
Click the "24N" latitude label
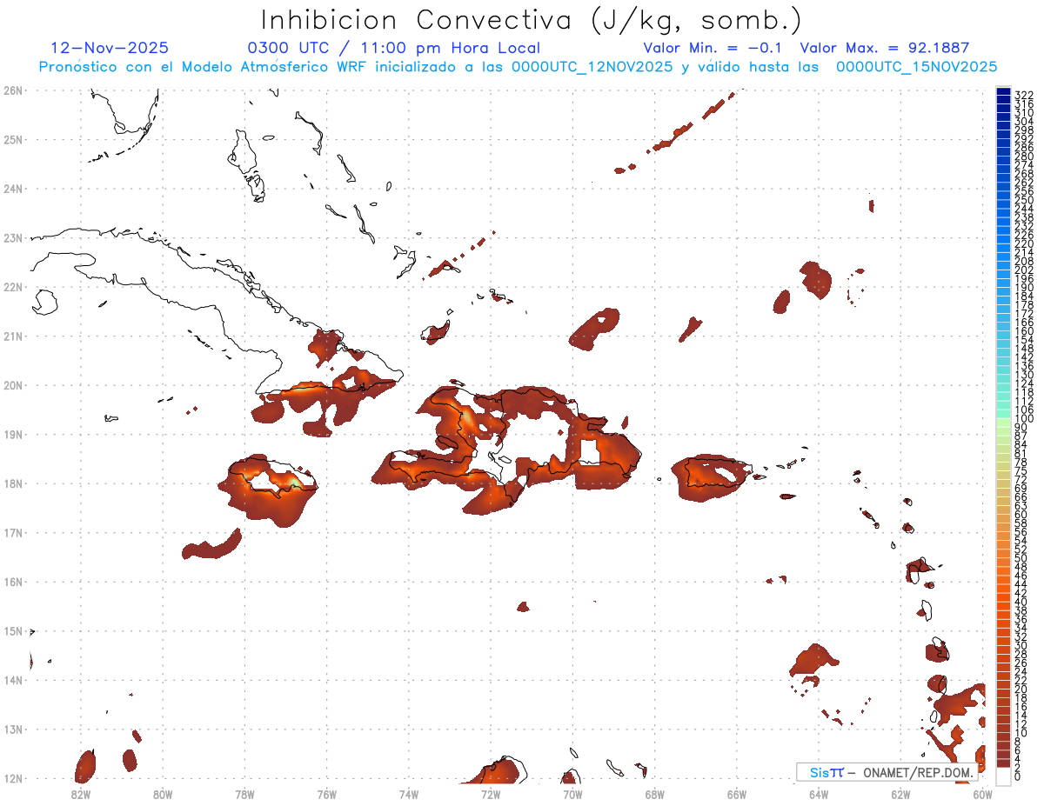12,189
